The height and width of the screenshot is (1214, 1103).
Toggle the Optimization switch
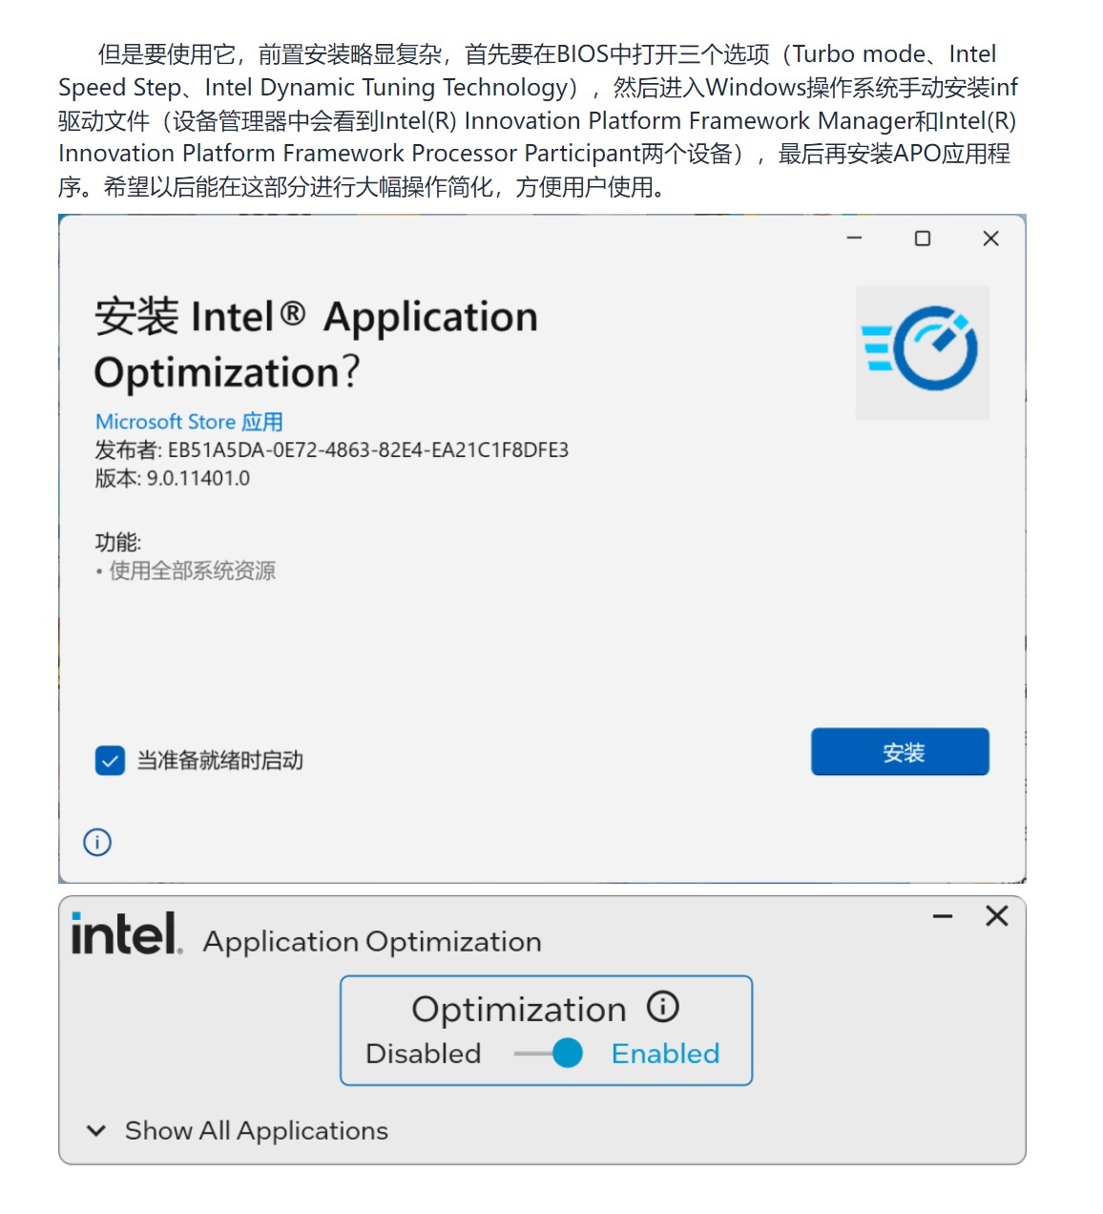[x=549, y=1054]
